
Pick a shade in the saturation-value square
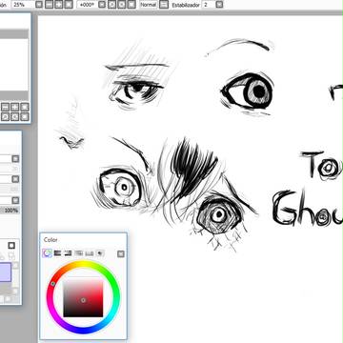pyautogui.click(x=83, y=297)
